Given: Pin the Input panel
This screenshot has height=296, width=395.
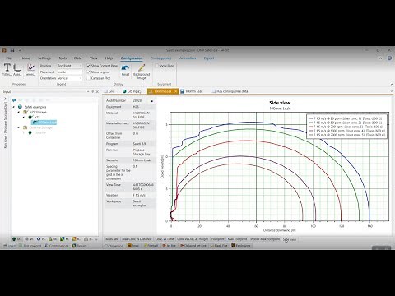Looking at the screenshot, I should coord(93,91).
